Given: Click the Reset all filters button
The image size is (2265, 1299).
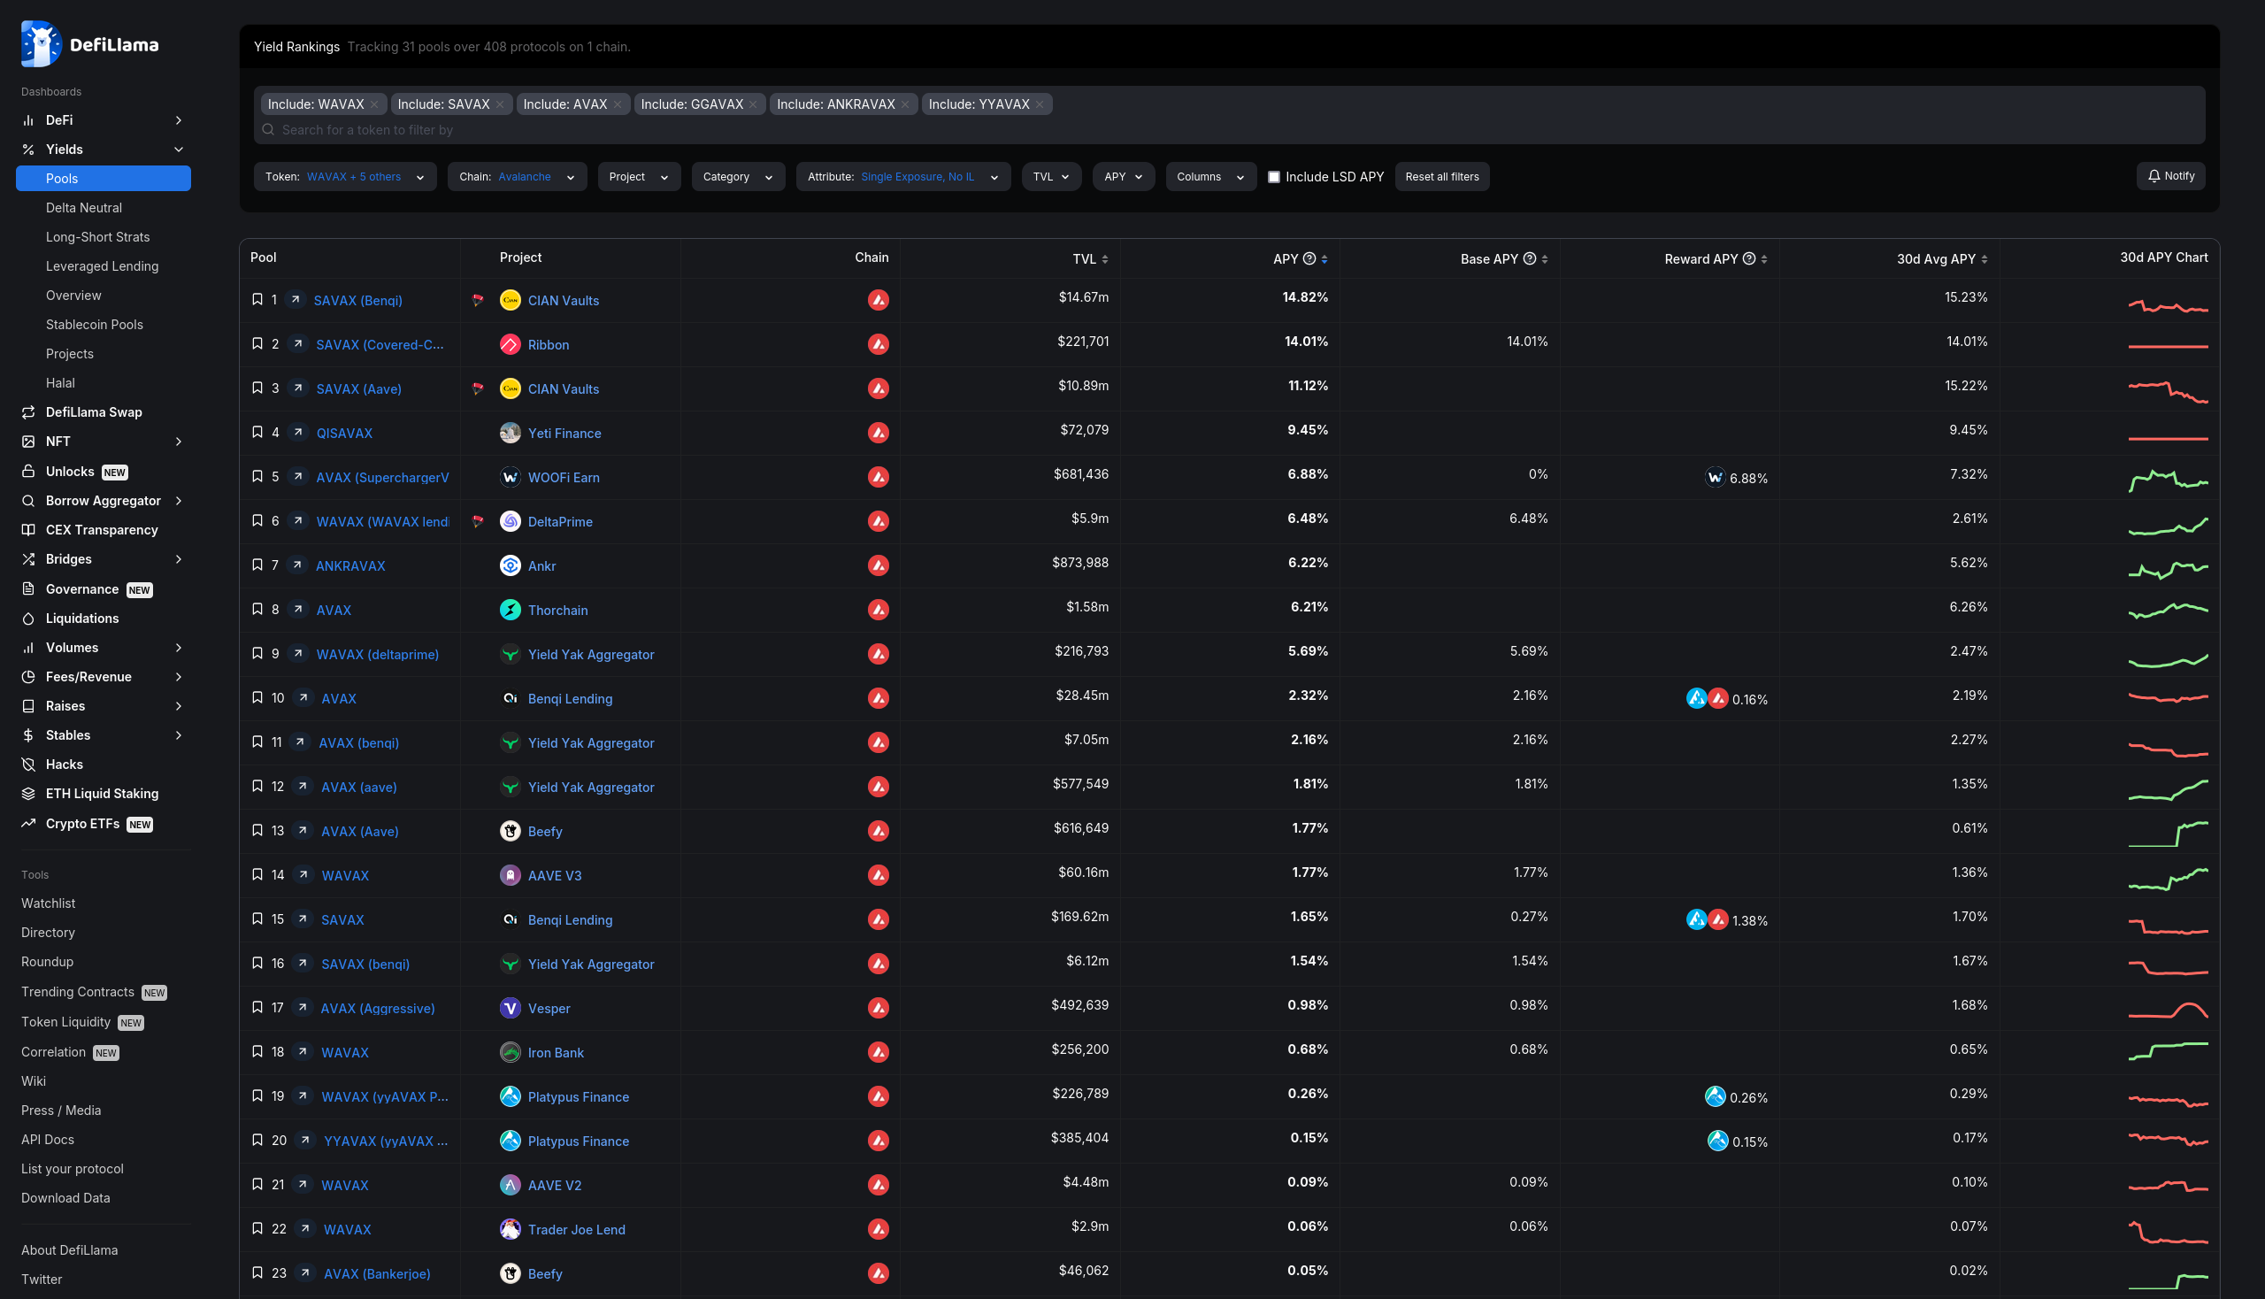Looking at the screenshot, I should tap(1441, 177).
